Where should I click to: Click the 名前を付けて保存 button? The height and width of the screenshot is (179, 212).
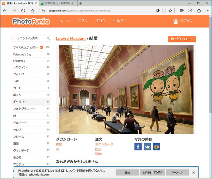[152, 173]
